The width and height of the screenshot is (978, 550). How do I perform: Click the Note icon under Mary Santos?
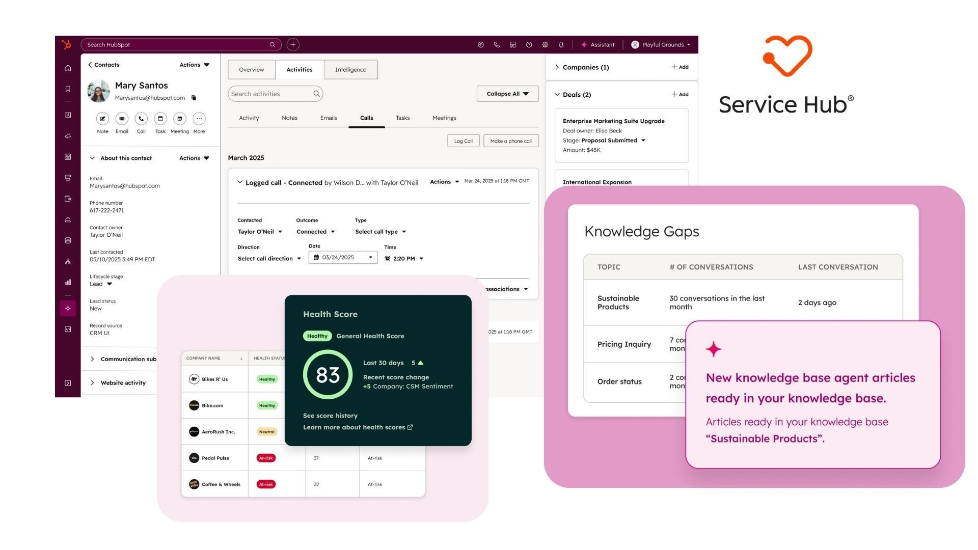pyautogui.click(x=102, y=119)
